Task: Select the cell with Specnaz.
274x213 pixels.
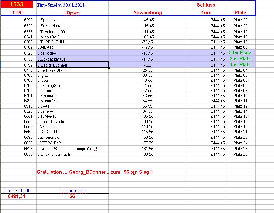Action: tap(72, 20)
